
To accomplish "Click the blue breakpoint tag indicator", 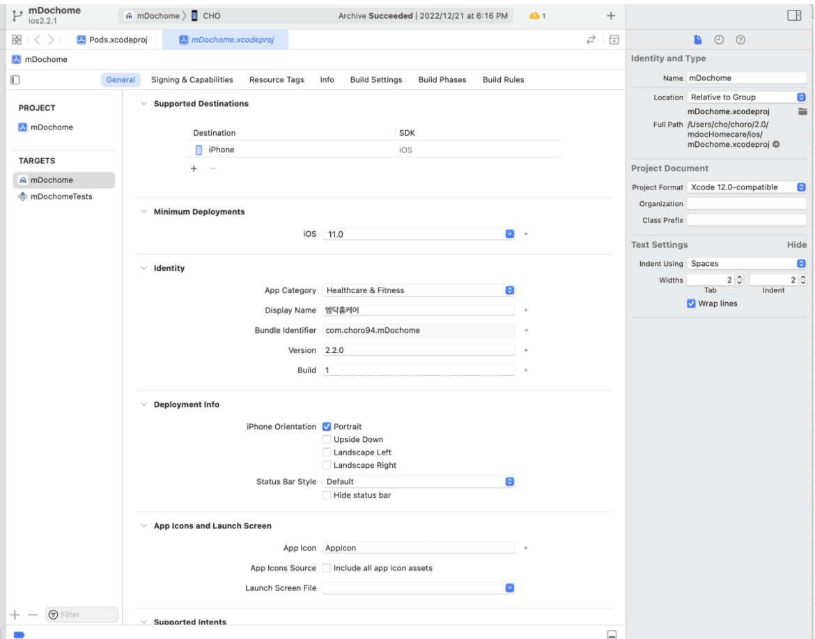I will click(x=19, y=635).
